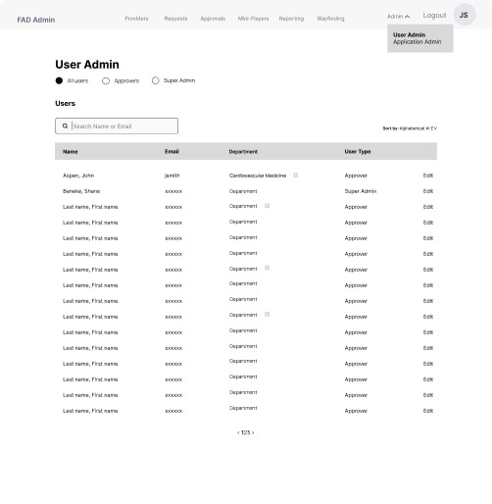The height and width of the screenshot is (504, 492).
Task: Focus the Search Name or Email field
Action: point(117,126)
